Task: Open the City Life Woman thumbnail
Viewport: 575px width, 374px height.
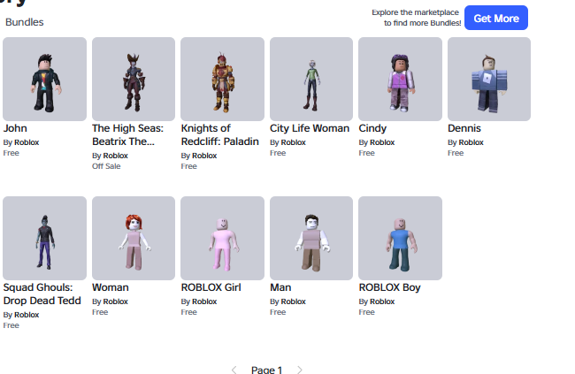Action: coord(311,79)
